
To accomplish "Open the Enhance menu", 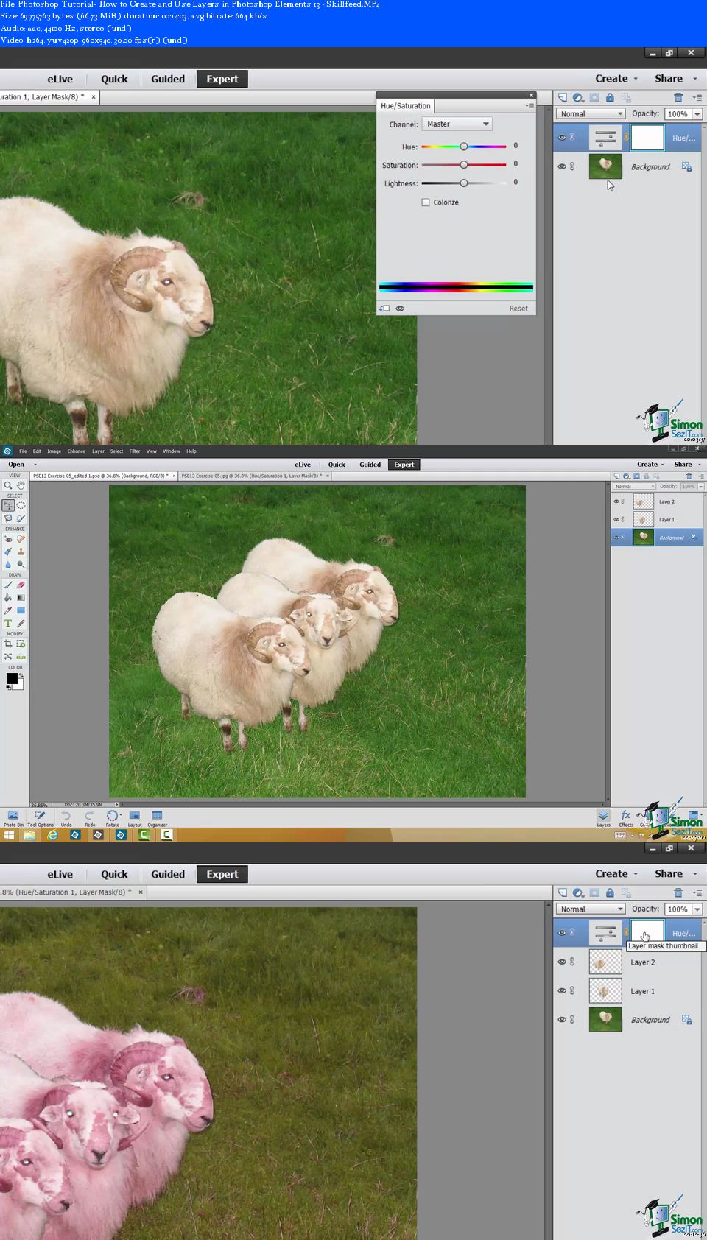I will pyautogui.click(x=76, y=451).
